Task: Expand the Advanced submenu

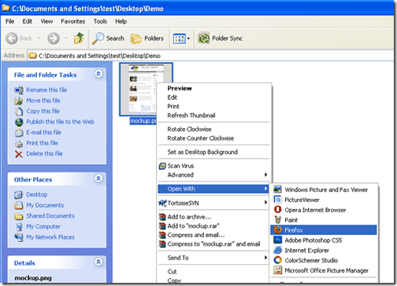Action: coord(214,175)
